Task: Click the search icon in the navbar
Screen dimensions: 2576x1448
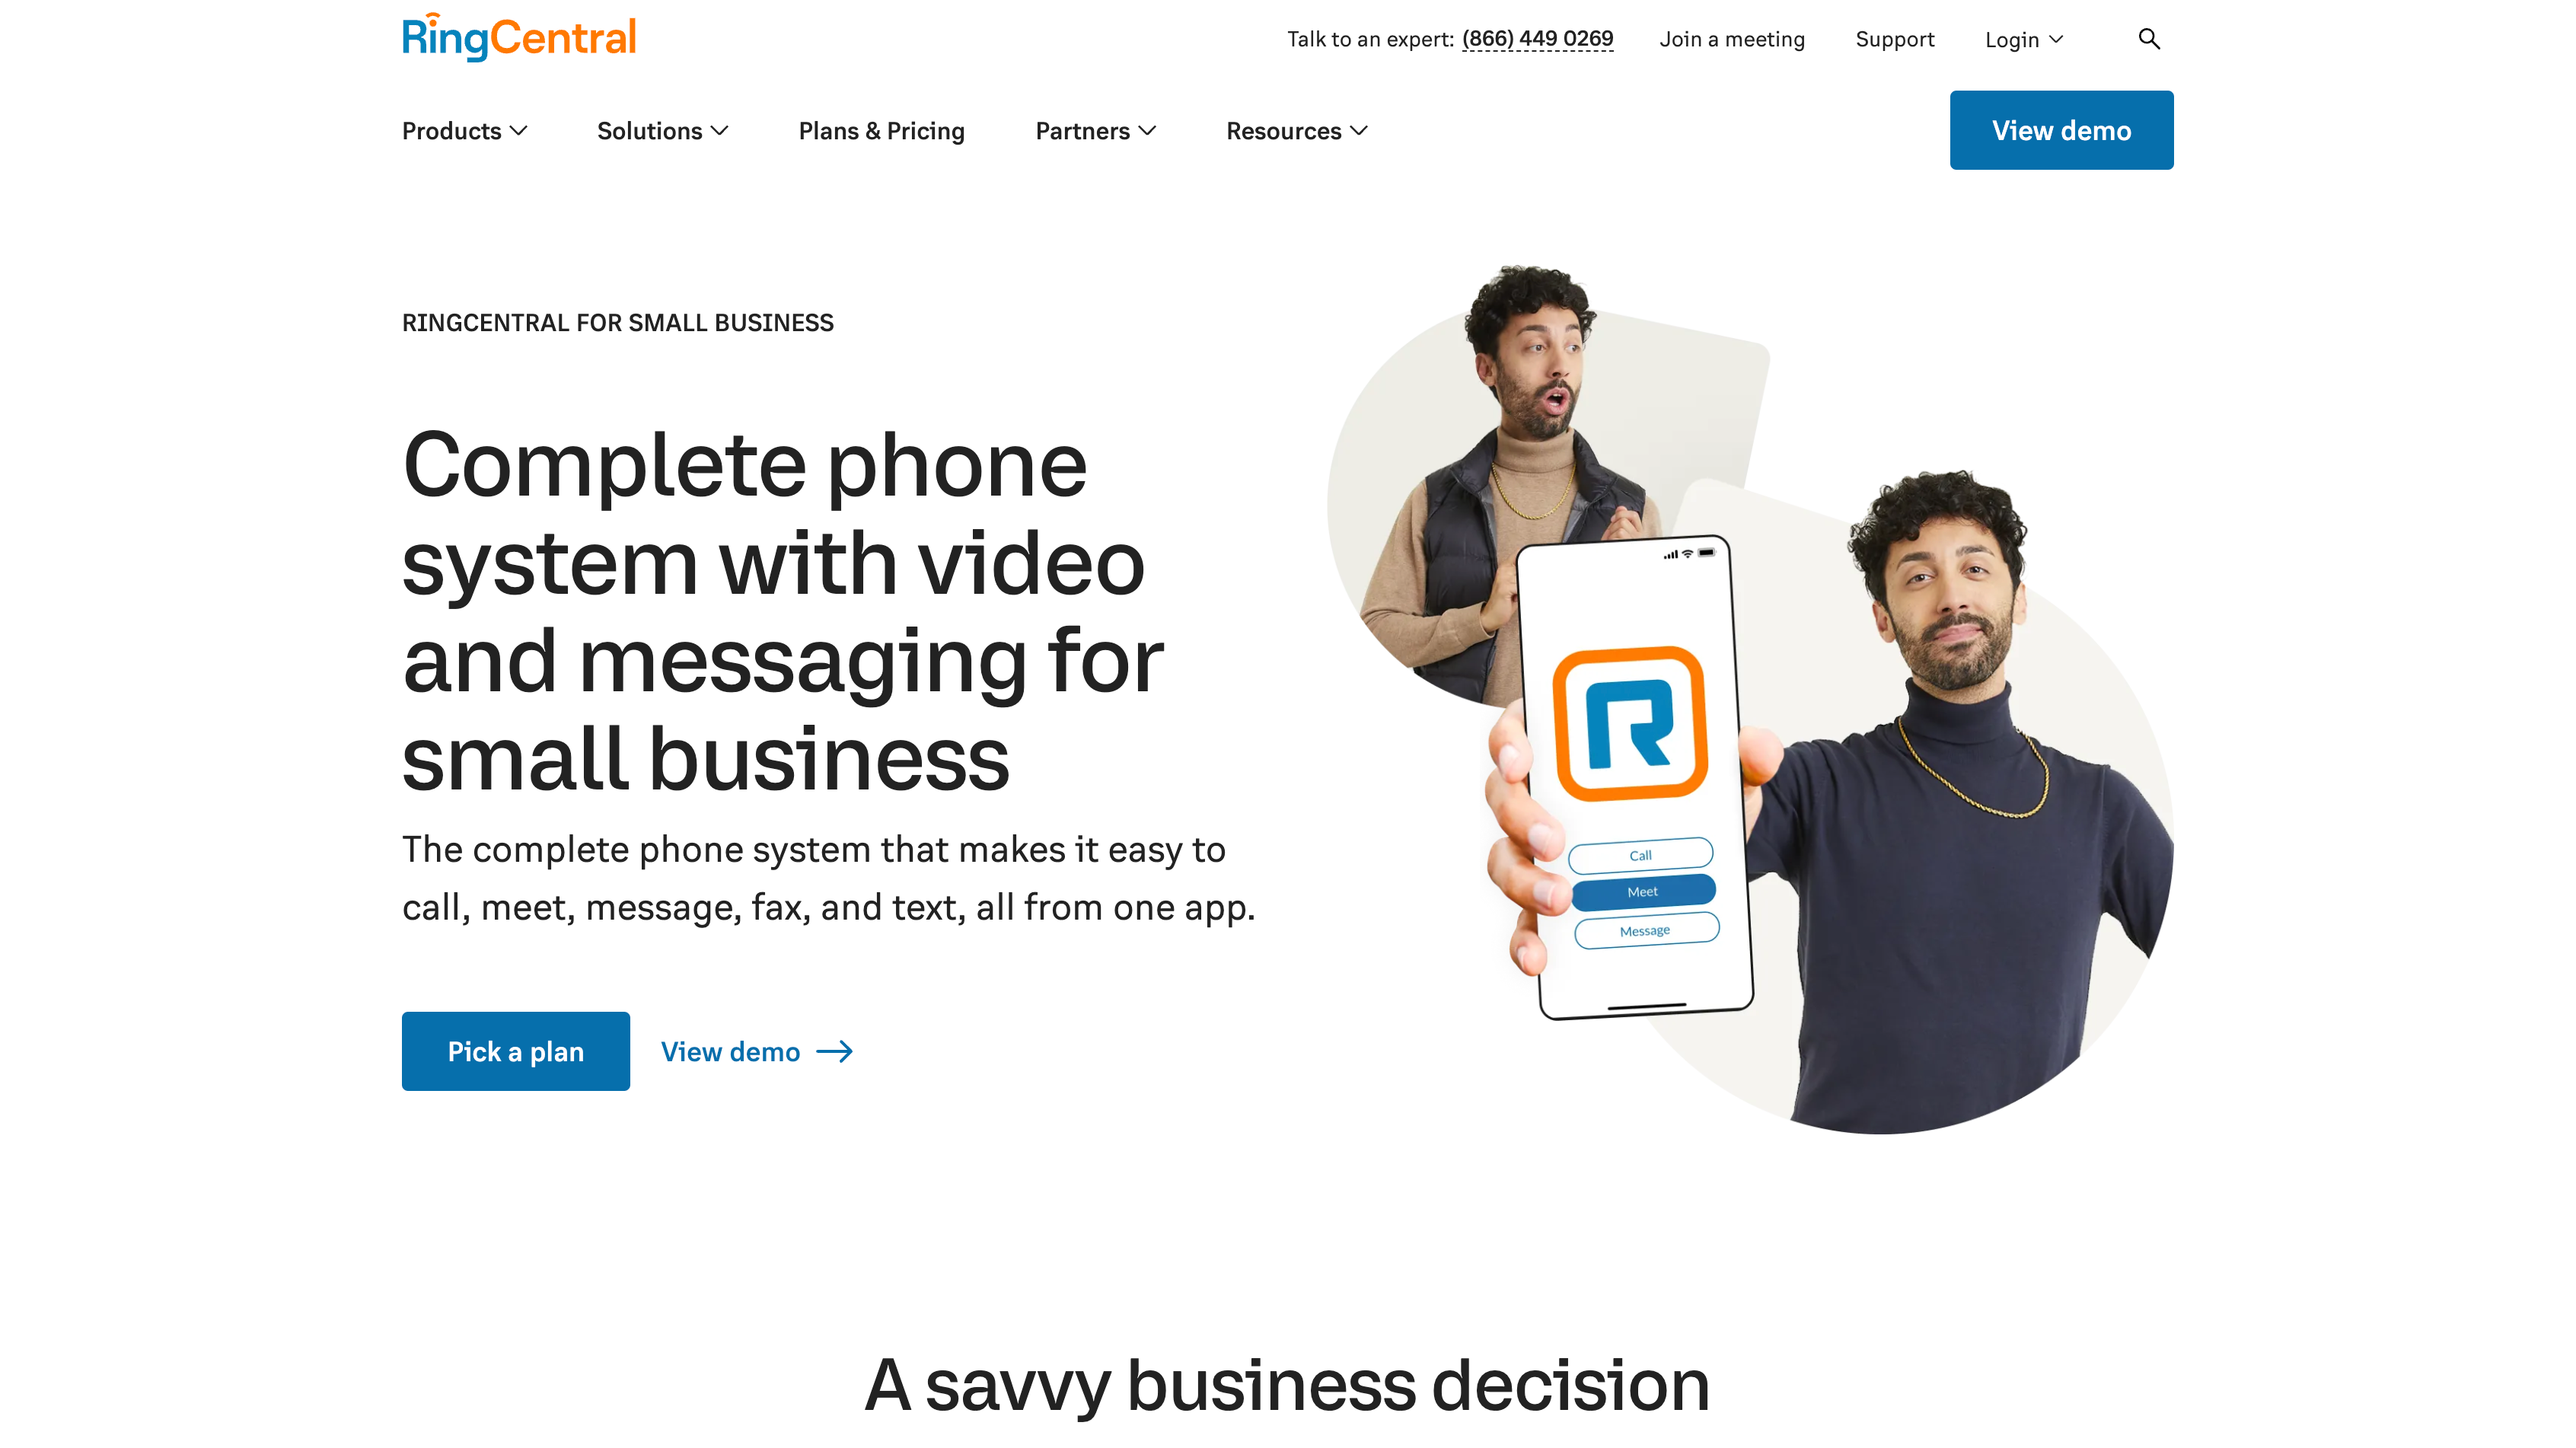Action: (2151, 39)
